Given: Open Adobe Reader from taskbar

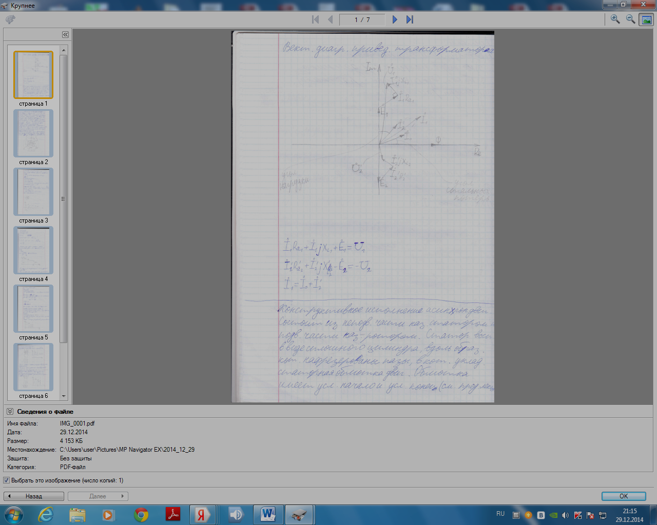Looking at the screenshot, I should 173,515.
